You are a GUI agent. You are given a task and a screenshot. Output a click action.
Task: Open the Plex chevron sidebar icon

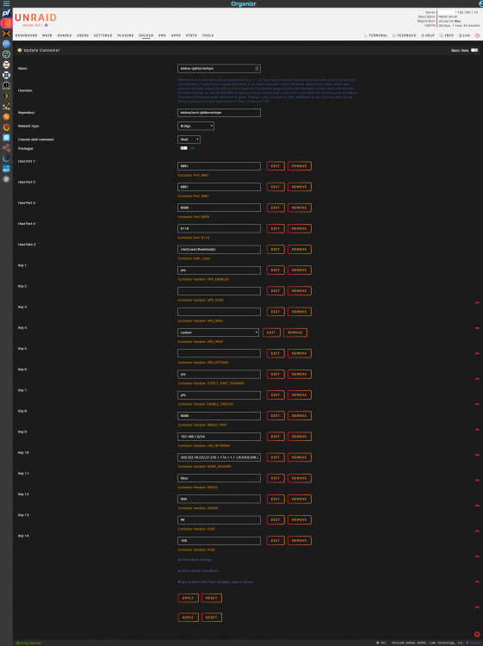pyautogui.click(x=6, y=96)
